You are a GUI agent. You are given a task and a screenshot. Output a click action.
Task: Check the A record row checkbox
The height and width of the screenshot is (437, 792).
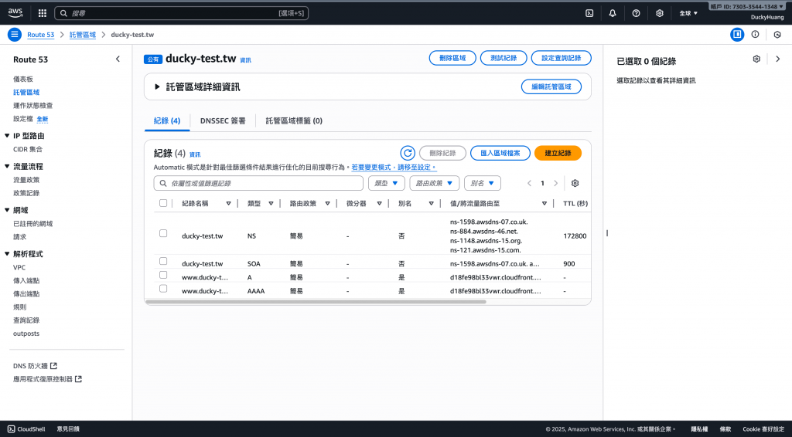pos(163,275)
